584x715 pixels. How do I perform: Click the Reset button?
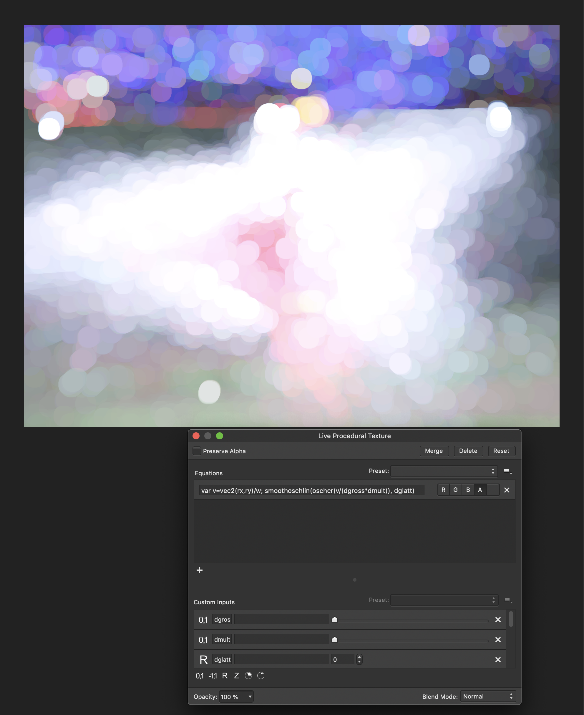tap(501, 451)
